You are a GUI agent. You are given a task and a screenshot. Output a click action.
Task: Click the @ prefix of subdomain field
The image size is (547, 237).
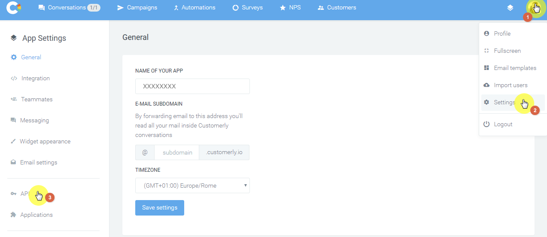[x=145, y=152]
